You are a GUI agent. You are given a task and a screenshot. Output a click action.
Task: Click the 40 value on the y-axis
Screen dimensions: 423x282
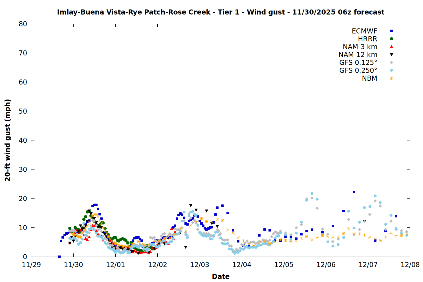pyautogui.click(x=23, y=140)
